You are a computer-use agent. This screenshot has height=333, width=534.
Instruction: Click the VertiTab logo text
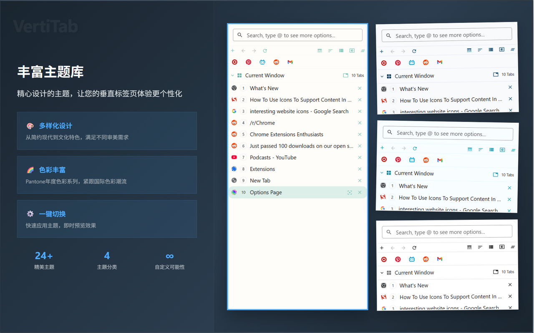click(x=45, y=26)
